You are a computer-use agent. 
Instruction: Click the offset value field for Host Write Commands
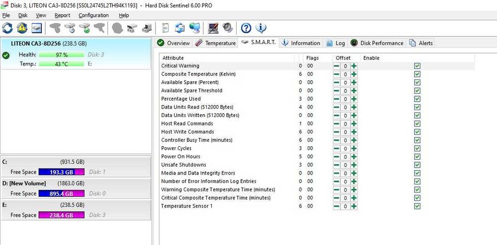point(345,132)
